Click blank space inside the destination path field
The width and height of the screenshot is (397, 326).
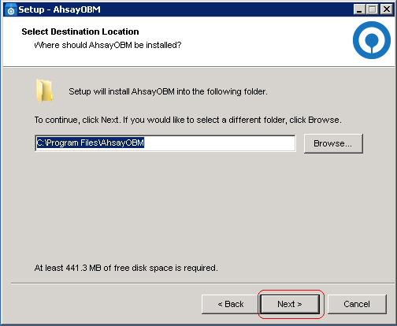click(220, 143)
